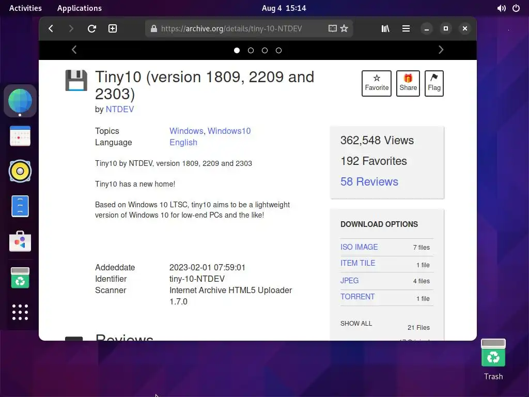Select the second carousel dot
The width and height of the screenshot is (529, 397).
tap(251, 50)
